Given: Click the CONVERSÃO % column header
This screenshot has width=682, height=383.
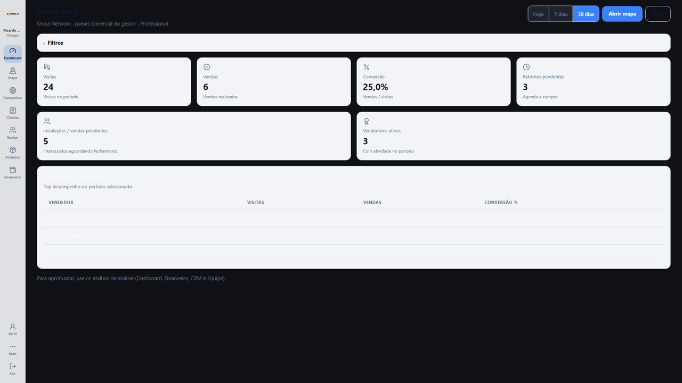Looking at the screenshot, I should coord(501,203).
